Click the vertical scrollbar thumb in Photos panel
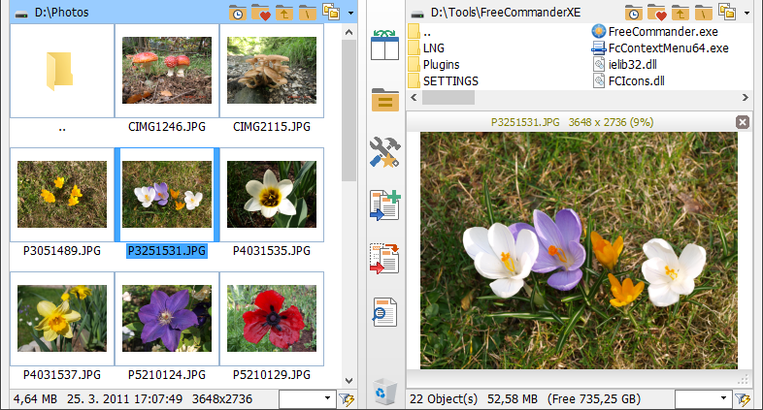Viewport: 763px width, 410px height. tap(348, 110)
